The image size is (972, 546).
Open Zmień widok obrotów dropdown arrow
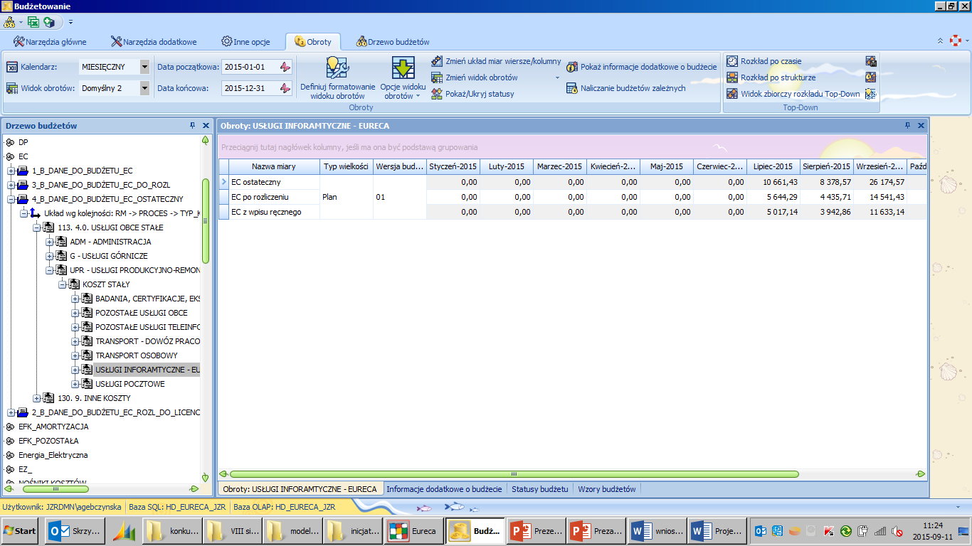pyautogui.click(x=557, y=77)
